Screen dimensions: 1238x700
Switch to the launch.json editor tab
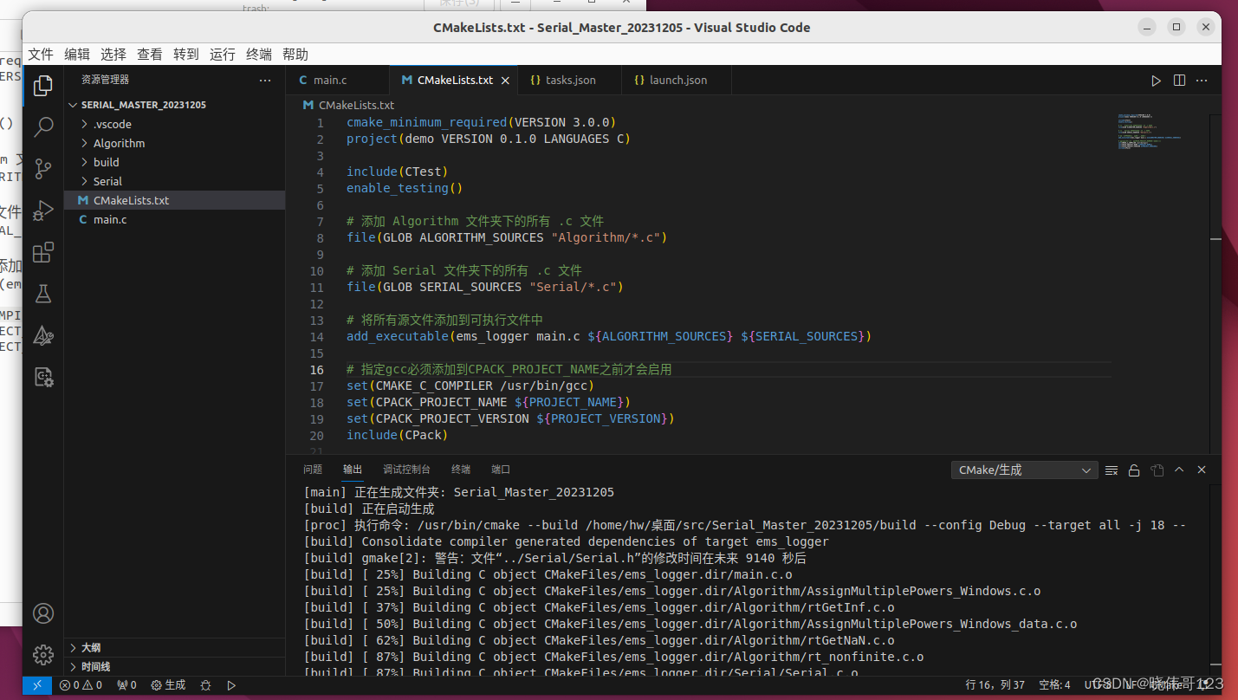(x=677, y=81)
